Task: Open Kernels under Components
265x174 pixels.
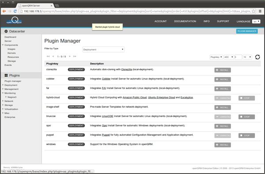Action: point(11,53)
